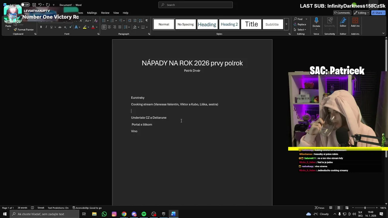
Task: Apply the red font color
Action: [x=93, y=27]
